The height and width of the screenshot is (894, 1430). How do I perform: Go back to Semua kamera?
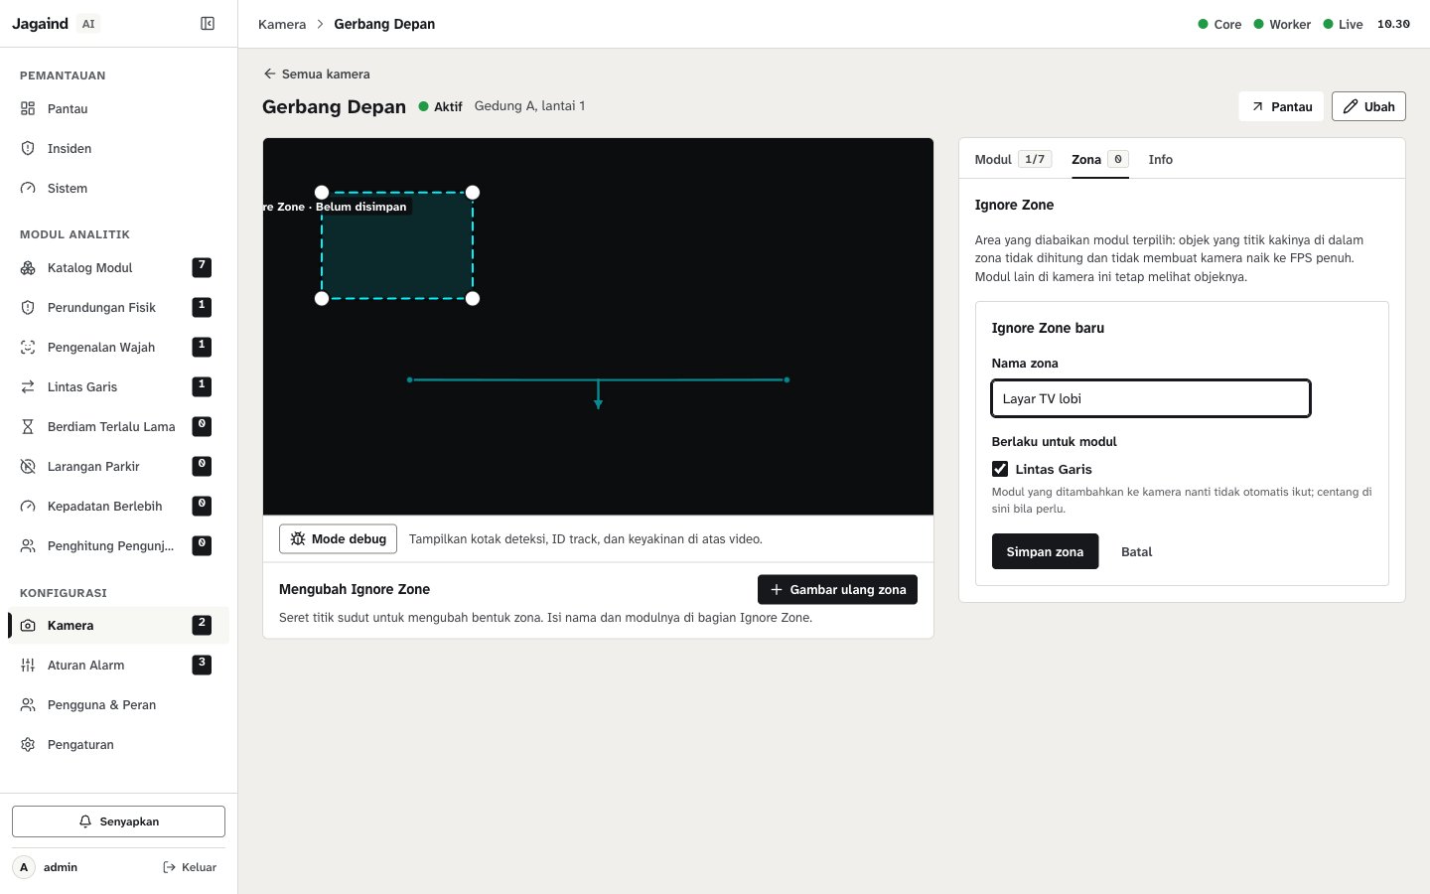pos(317,74)
